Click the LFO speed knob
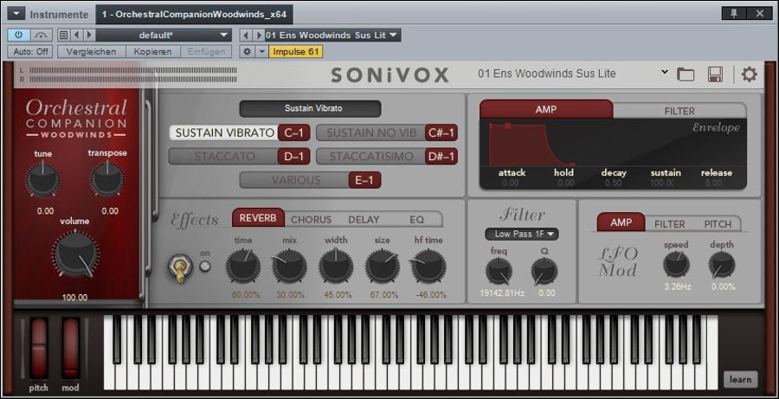 pyautogui.click(x=676, y=264)
